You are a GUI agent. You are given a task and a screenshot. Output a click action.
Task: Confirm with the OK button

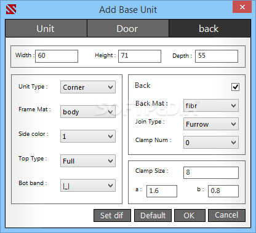190,215
